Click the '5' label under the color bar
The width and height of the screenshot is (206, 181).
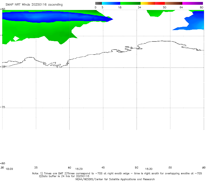102,7
